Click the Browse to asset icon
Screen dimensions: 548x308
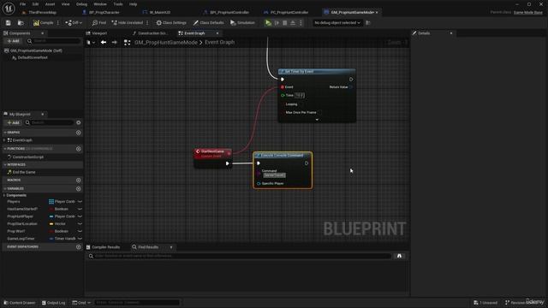click(x=21, y=23)
